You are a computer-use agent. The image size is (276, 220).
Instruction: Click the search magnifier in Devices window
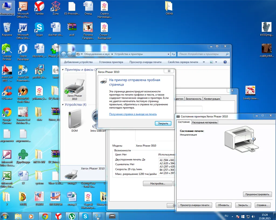[227, 54]
